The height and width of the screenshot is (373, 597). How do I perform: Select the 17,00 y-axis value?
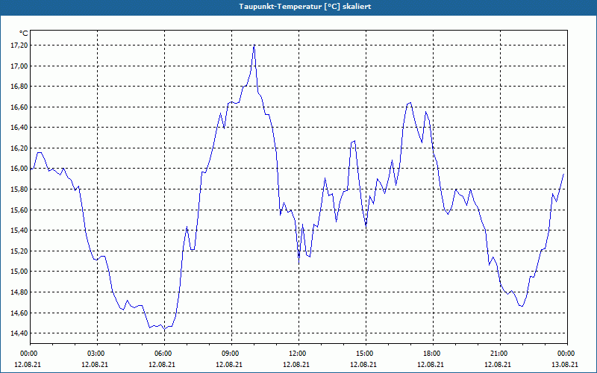click(x=20, y=66)
